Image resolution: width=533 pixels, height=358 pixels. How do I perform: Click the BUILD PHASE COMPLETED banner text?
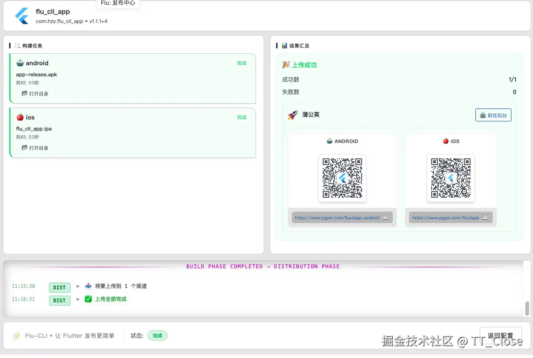pos(263,266)
